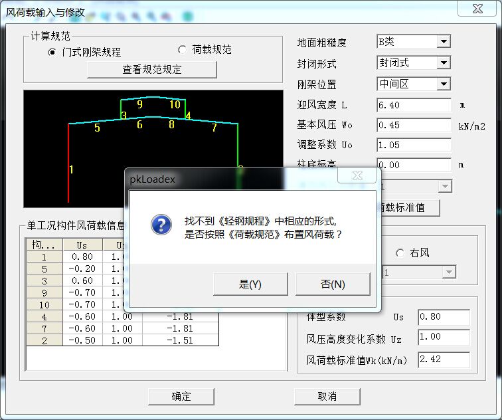Click 风压高度变化系数 Uz field 1.00
The image size is (502, 420).
coord(444,337)
